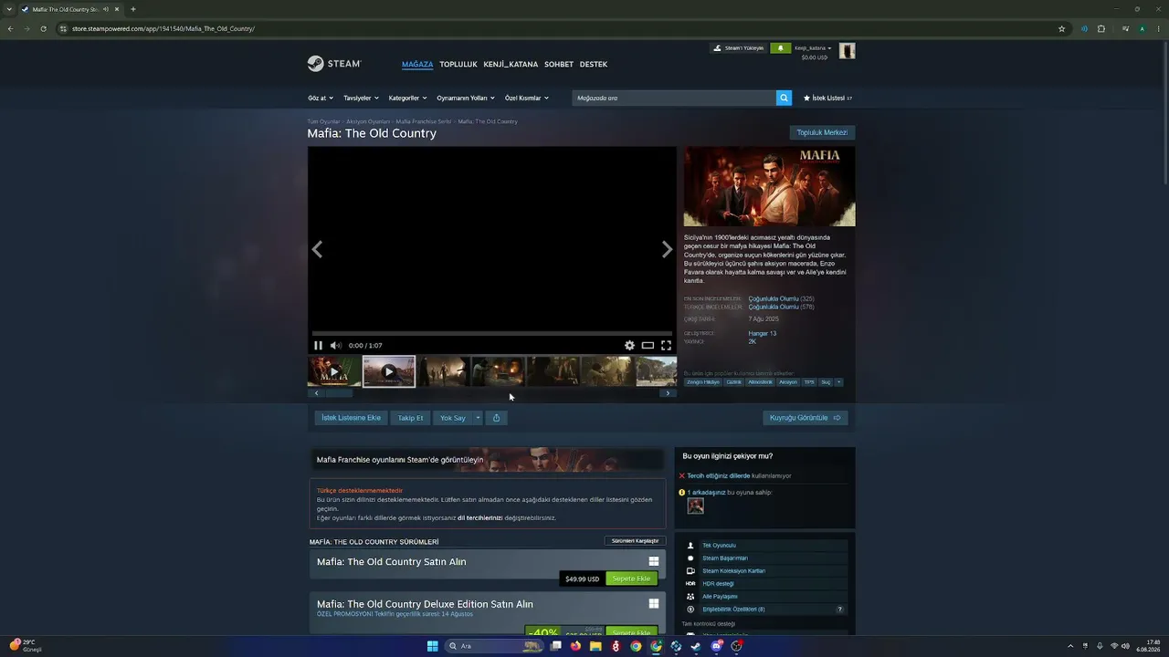Open video settings gear in player
This screenshot has height=657, width=1169.
click(629, 345)
